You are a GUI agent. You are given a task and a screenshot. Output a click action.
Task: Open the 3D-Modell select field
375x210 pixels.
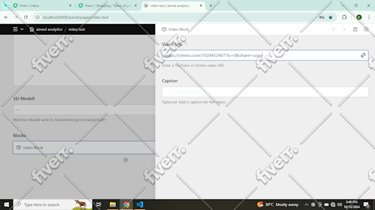84,110
